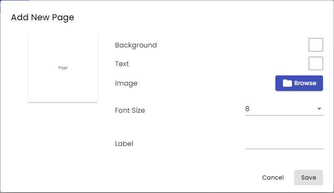Screen dimensions: 334x193
Task: Open the Text color swatch
Action: [x=316, y=63]
